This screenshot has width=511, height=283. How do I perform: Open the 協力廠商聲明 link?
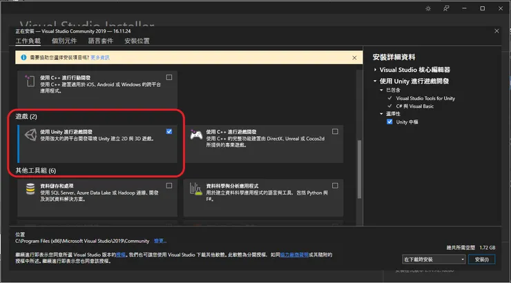tap(294, 255)
